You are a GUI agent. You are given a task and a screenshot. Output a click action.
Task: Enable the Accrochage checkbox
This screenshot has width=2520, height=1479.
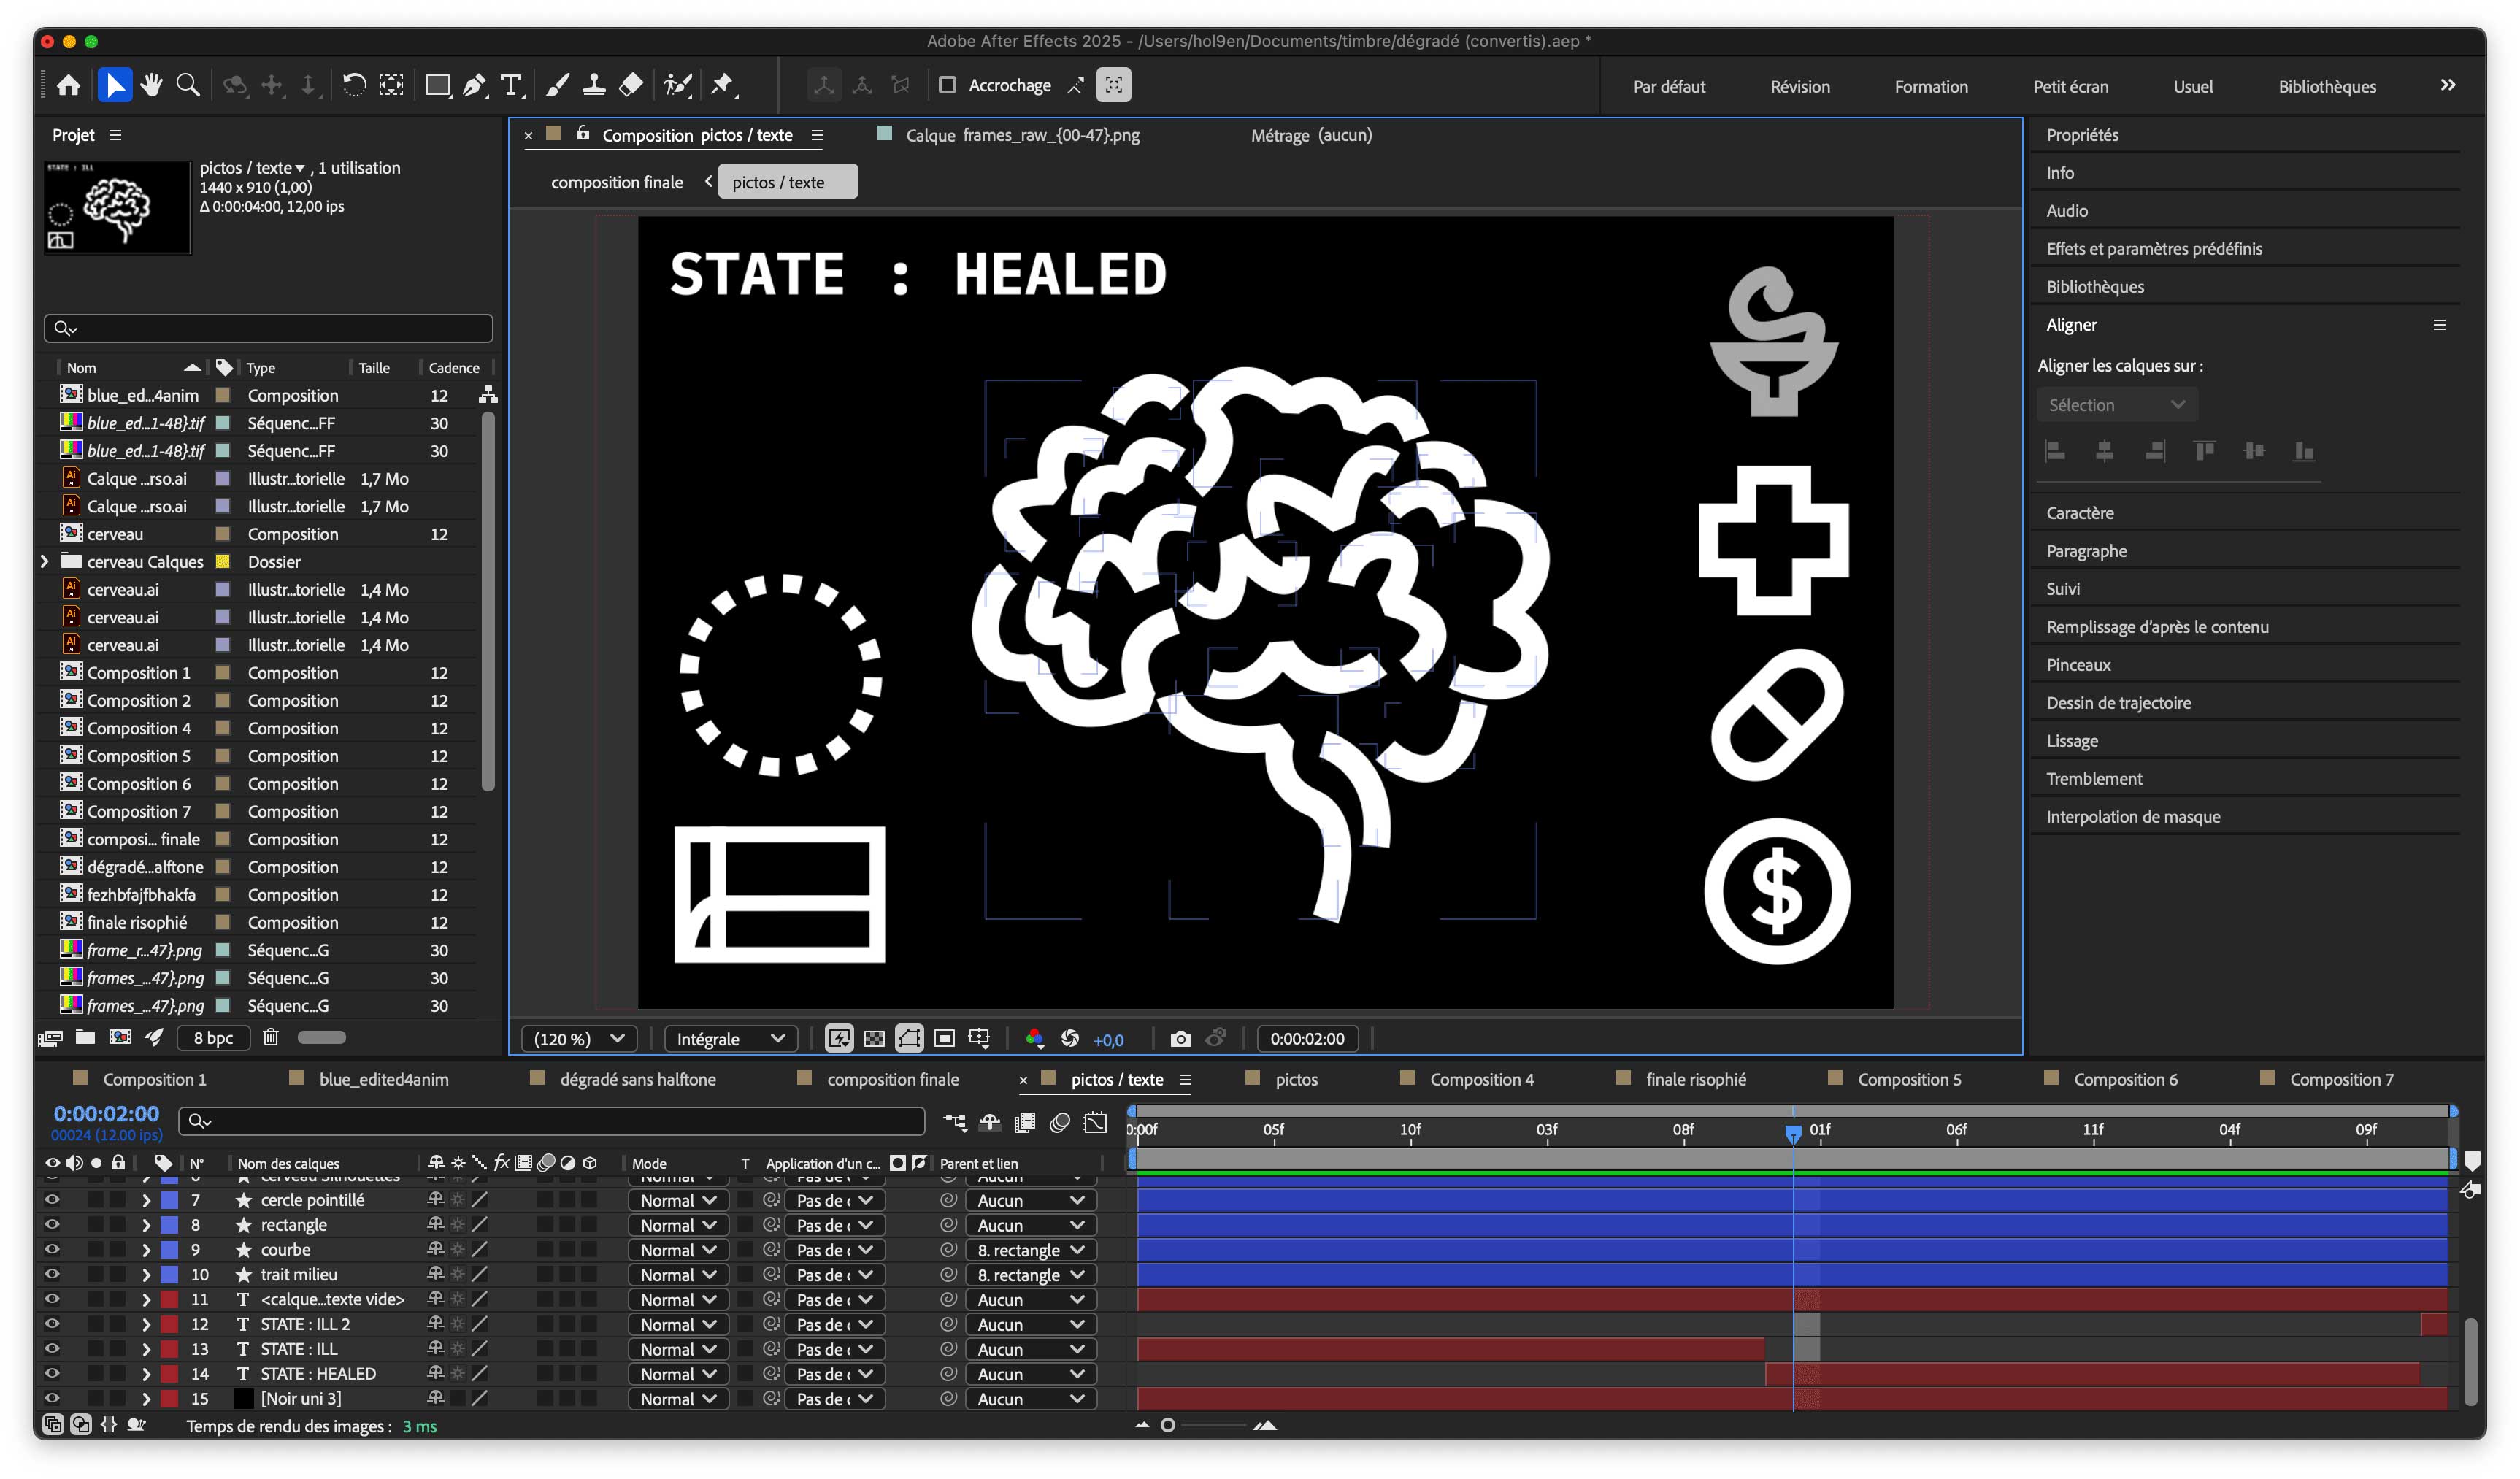[947, 85]
